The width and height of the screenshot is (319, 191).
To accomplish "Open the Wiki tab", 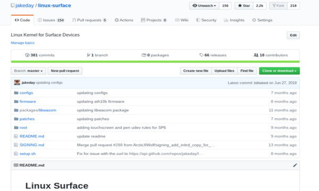I will tap(182, 20).
